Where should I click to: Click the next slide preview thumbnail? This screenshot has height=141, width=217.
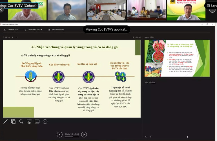(x=177, y=58)
